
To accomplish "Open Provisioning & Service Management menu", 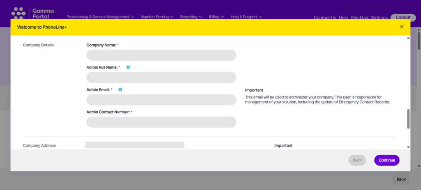I will pyautogui.click(x=100, y=16).
